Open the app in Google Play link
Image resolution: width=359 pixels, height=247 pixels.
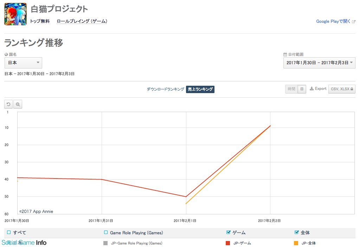[333, 21]
